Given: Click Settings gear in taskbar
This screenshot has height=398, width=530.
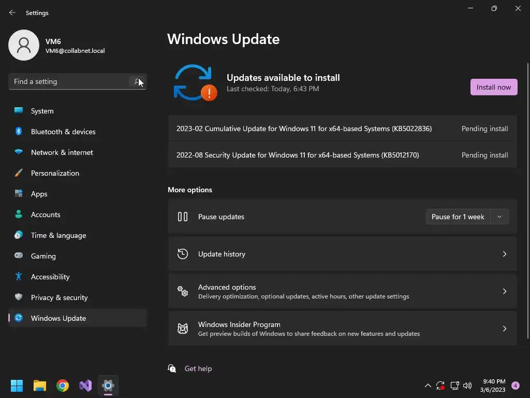Looking at the screenshot, I should coord(108,386).
